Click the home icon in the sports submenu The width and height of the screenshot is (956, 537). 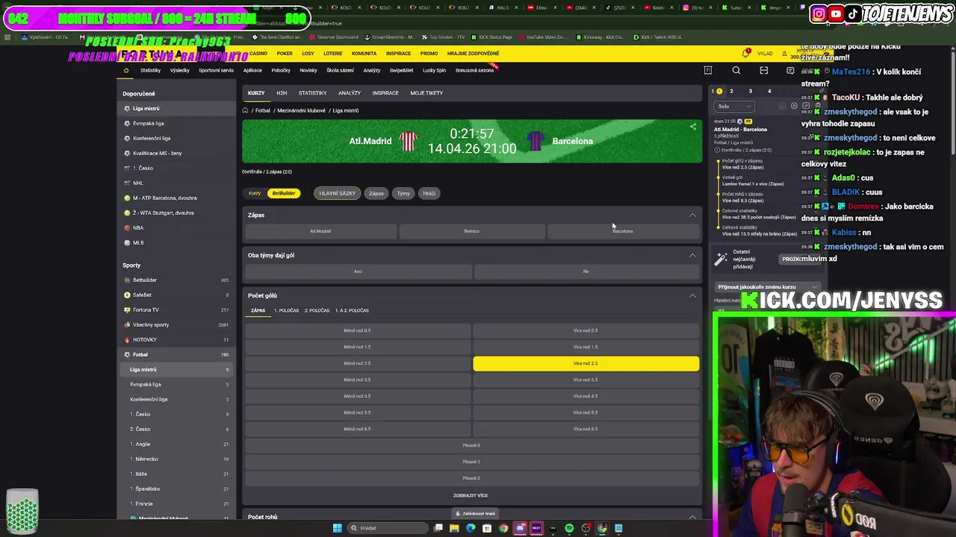pos(126,70)
